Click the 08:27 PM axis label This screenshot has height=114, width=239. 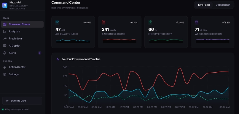click(180, 107)
